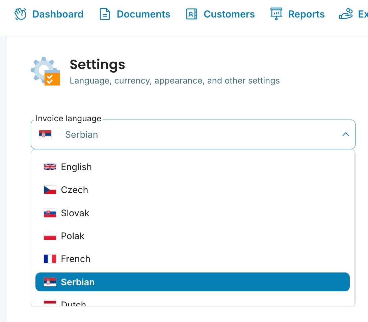Click the United Kingdom flag icon
This screenshot has height=322, width=368.
pos(50,167)
